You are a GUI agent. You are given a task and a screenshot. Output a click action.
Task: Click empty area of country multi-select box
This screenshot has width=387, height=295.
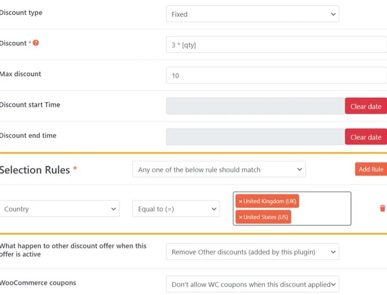323,209
